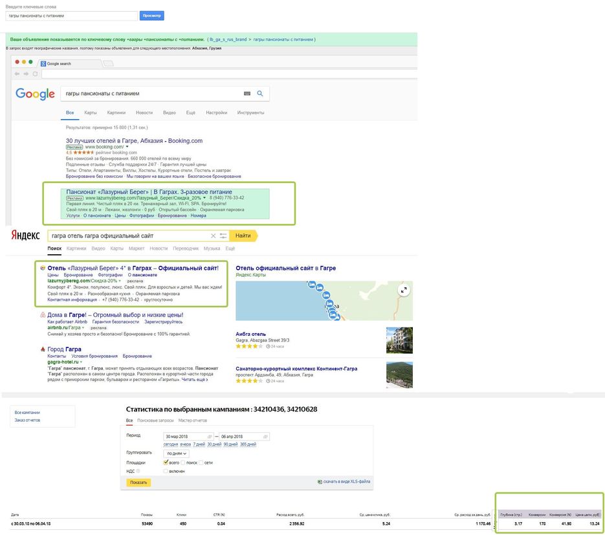Click browser back arrow in Google window
This screenshot has height=535, width=605.
[x=17, y=74]
